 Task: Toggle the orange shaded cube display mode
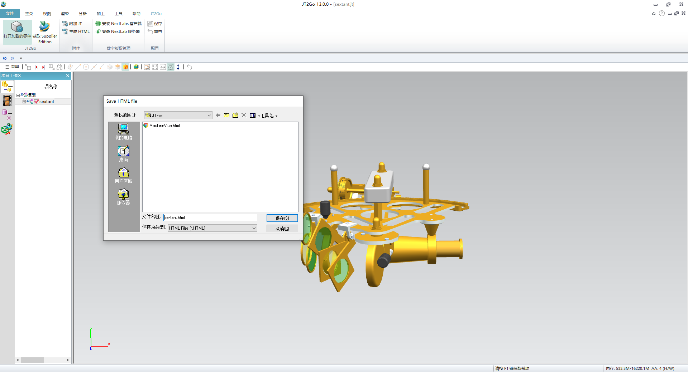click(x=125, y=67)
